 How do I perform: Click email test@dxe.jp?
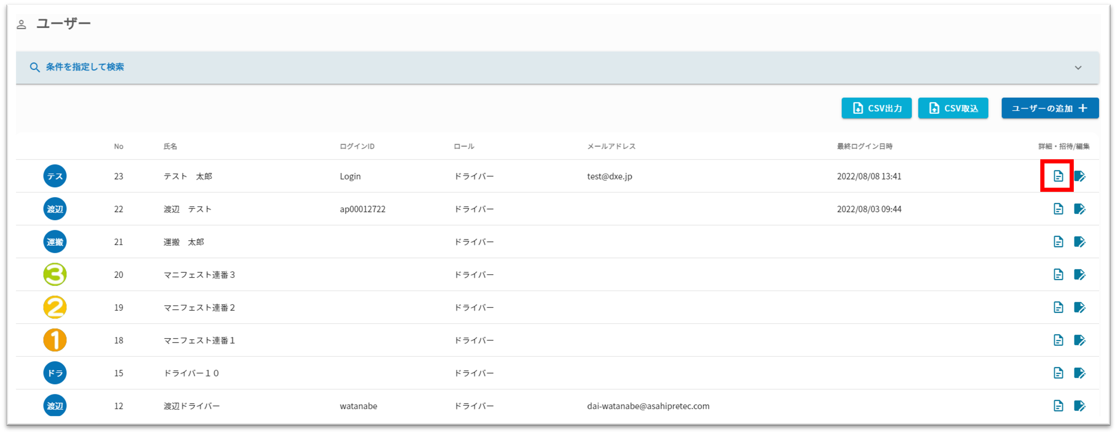tap(610, 176)
